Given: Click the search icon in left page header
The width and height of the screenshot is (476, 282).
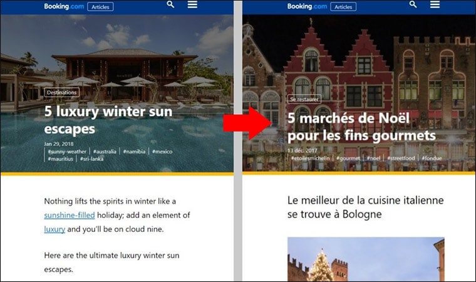Looking at the screenshot, I should pos(170,4).
